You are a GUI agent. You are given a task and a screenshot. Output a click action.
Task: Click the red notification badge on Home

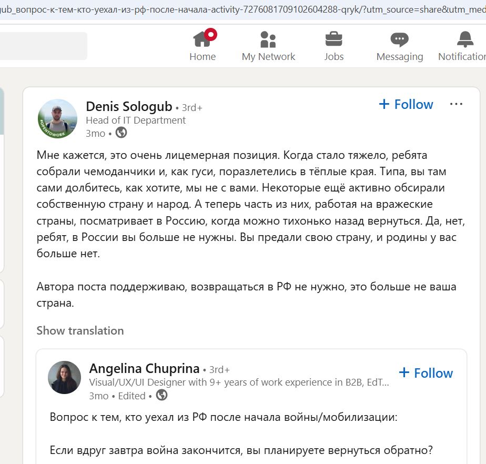pyautogui.click(x=211, y=34)
